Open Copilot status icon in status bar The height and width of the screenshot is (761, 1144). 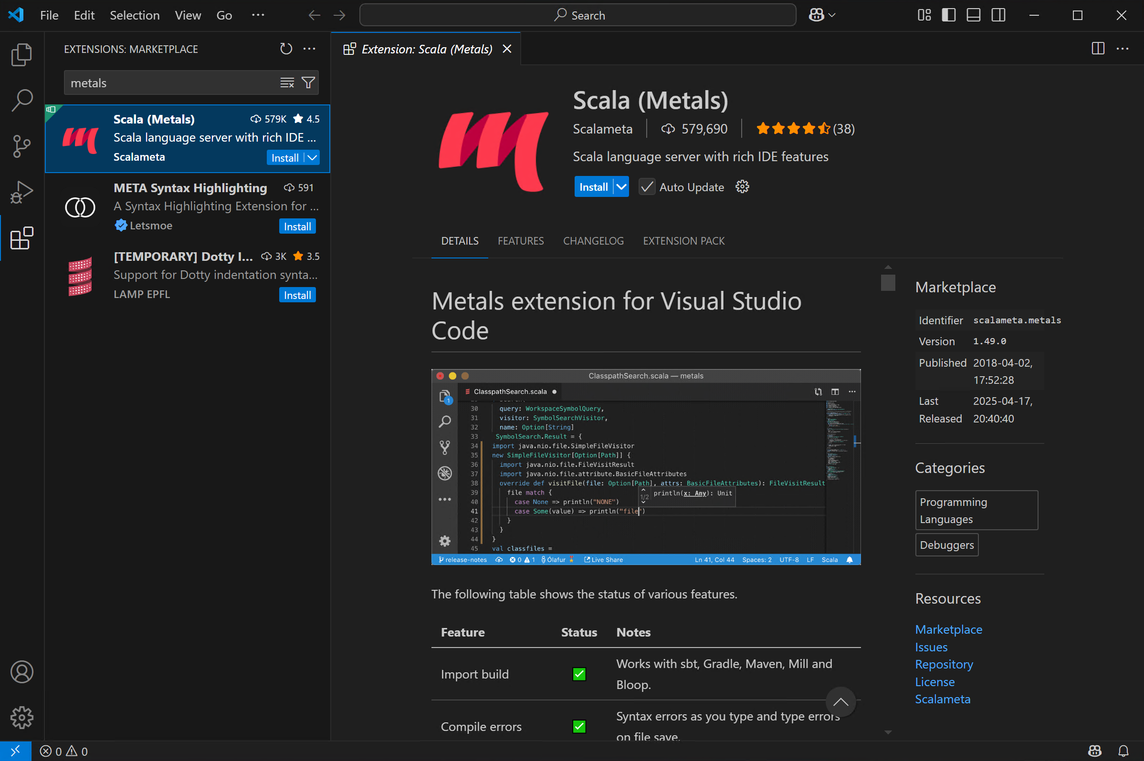point(1094,751)
